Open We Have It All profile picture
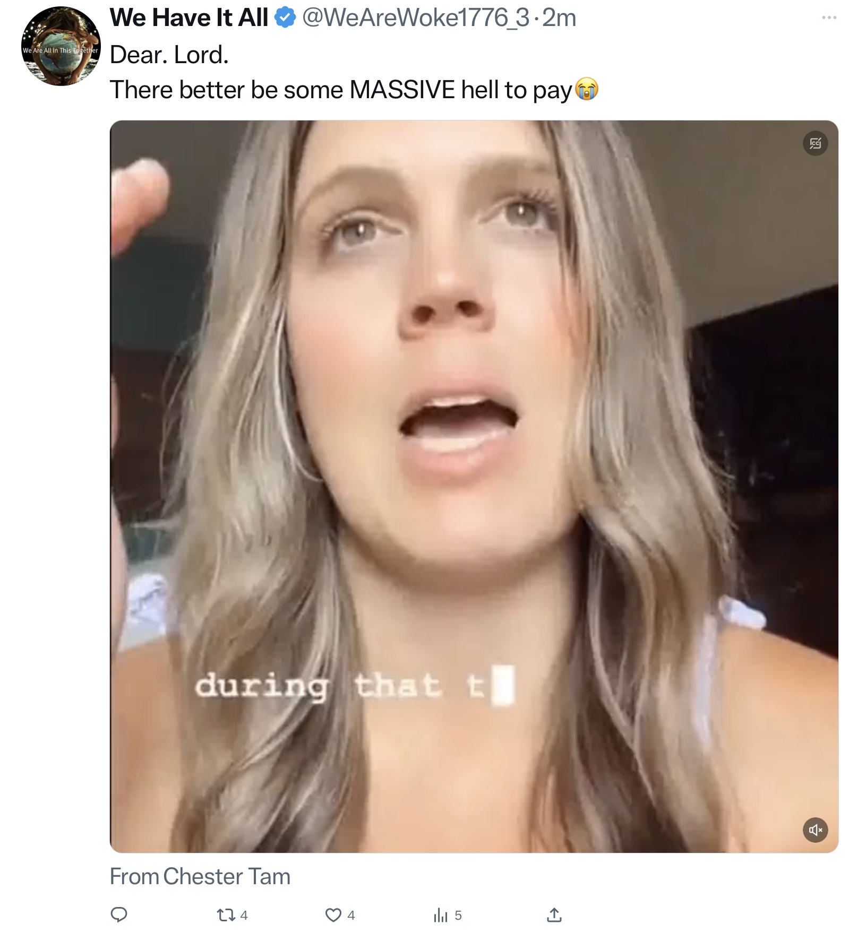The width and height of the screenshot is (849, 933). pyautogui.click(x=61, y=46)
